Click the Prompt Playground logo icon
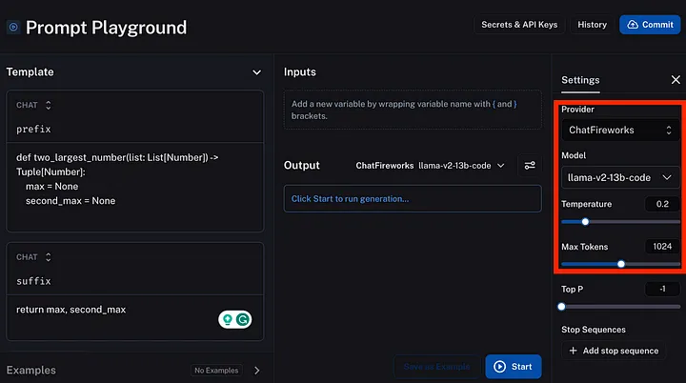Image resolution: width=686 pixels, height=383 pixels. (13, 28)
